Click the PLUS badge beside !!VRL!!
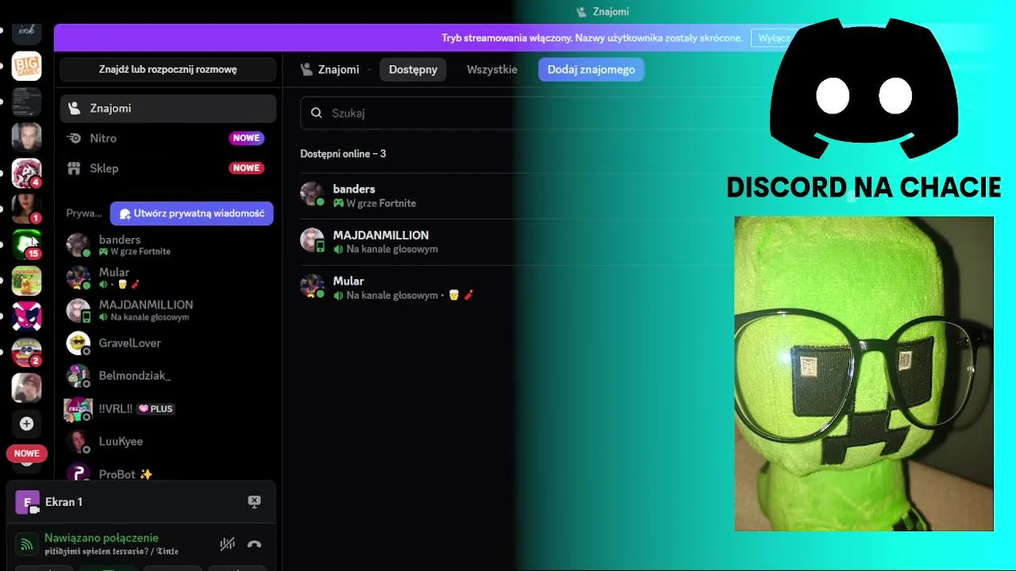This screenshot has width=1016, height=571. 156,409
